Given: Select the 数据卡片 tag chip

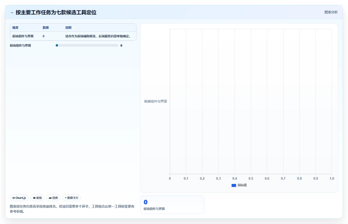Looking at the screenshot, I should (x=72, y=198).
